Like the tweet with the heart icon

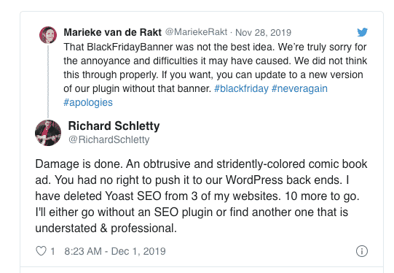41,251
